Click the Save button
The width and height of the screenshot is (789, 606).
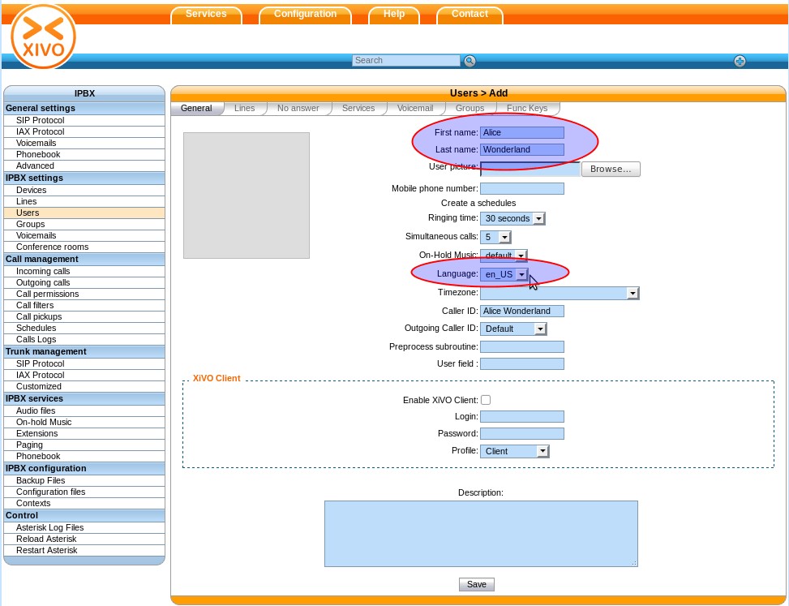pyautogui.click(x=477, y=584)
